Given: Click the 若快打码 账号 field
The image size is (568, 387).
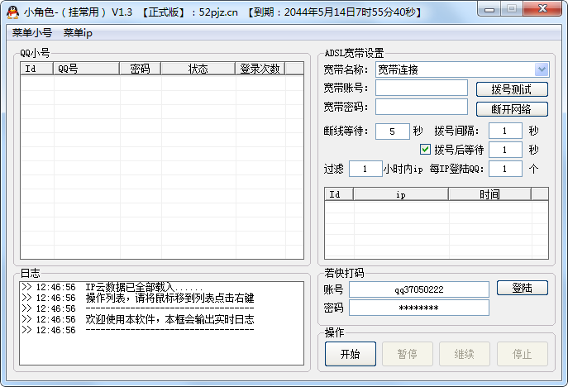Looking at the screenshot, I should coord(418,289).
